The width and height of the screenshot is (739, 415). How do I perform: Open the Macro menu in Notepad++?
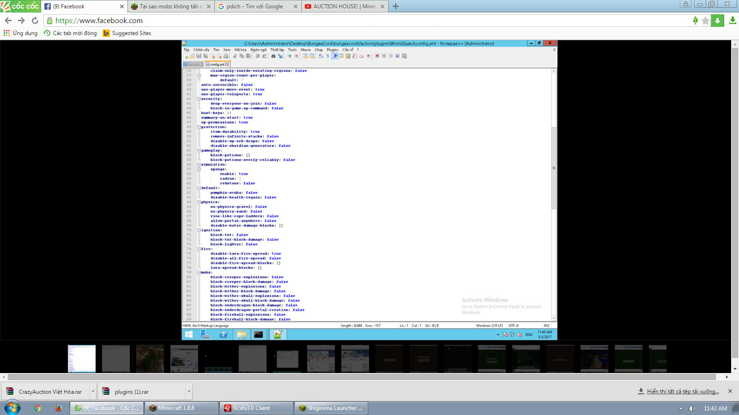coord(306,50)
